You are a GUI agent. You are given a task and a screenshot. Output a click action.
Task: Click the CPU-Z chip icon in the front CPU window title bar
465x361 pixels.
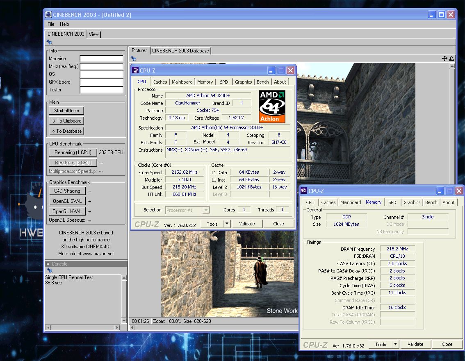[136, 70]
